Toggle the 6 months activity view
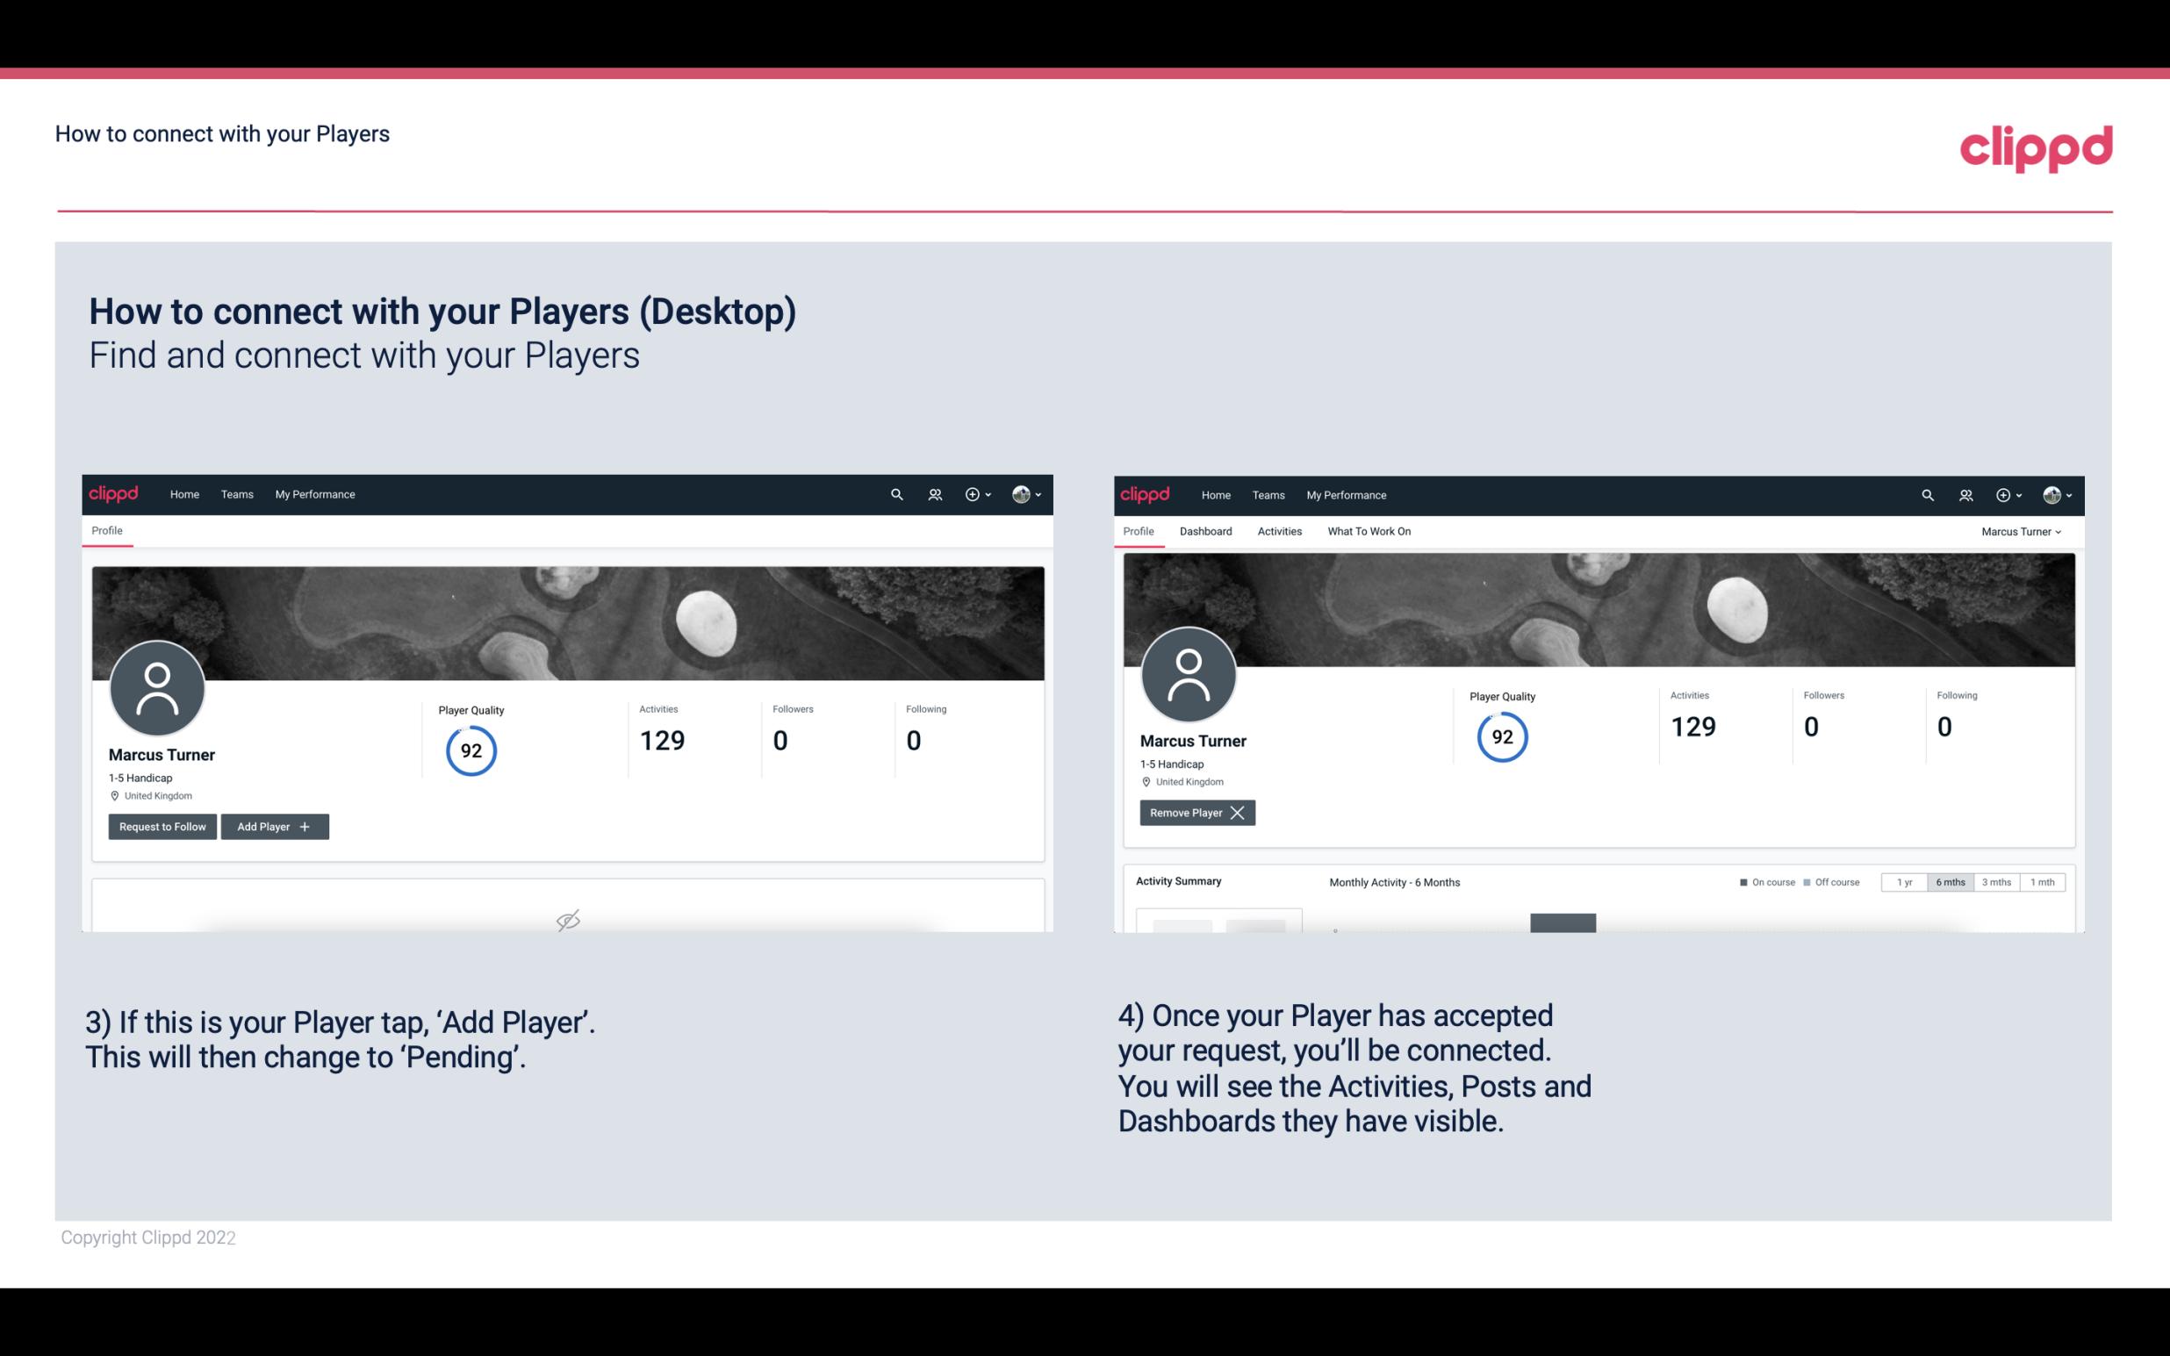Screen dimensions: 2170x1356 [1950, 881]
